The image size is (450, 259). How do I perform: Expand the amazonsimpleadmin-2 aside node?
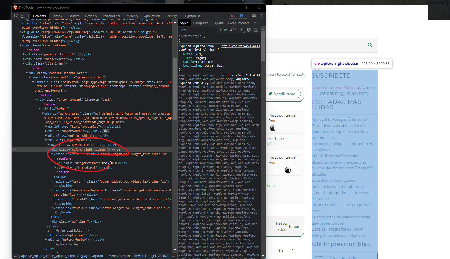click(52, 191)
